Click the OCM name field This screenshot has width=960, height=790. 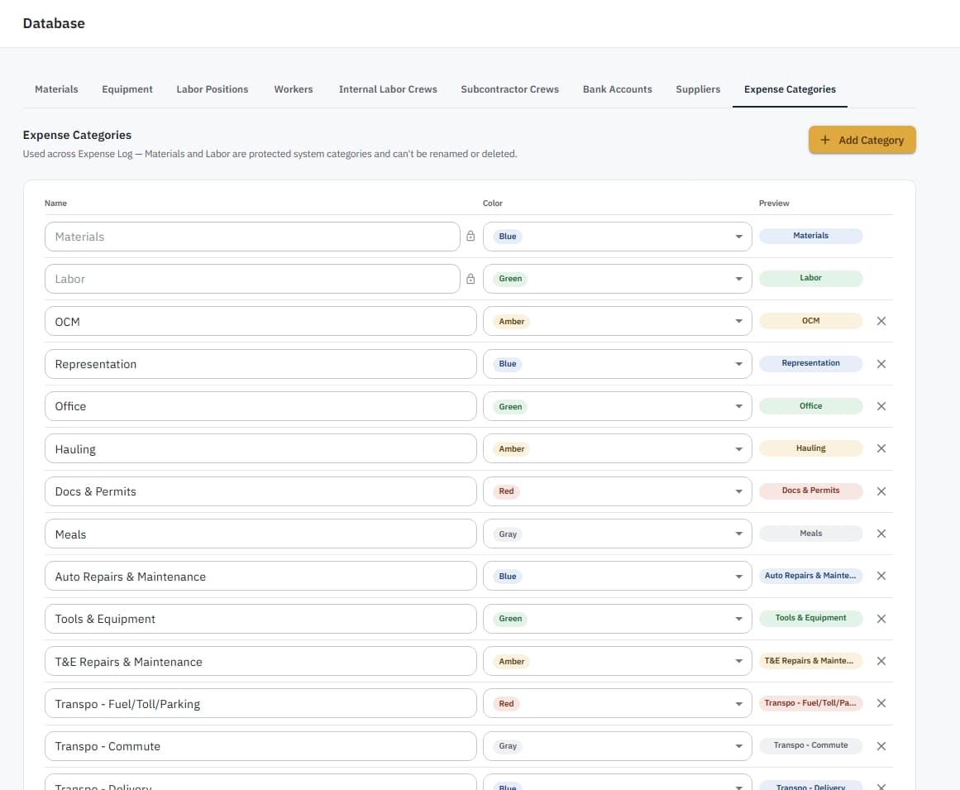(260, 321)
